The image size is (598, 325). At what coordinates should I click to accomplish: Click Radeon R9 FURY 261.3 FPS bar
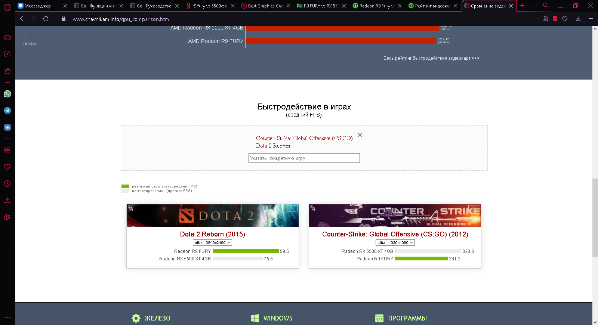(422, 259)
